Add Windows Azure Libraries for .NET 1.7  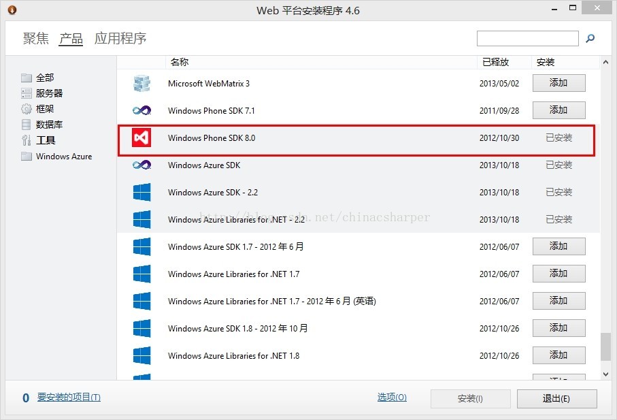coord(558,274)
